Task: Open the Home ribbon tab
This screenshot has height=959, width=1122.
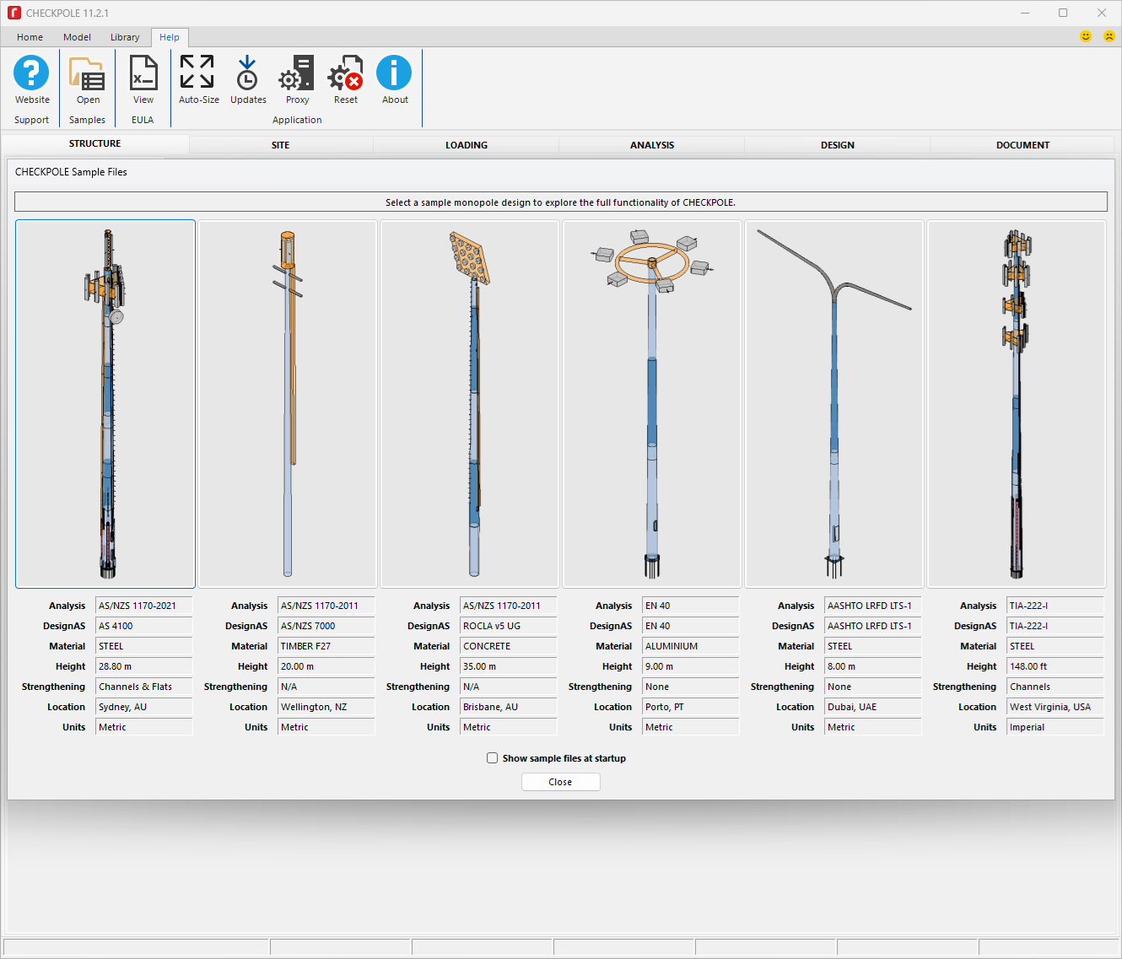Action: tap(30, 37)
